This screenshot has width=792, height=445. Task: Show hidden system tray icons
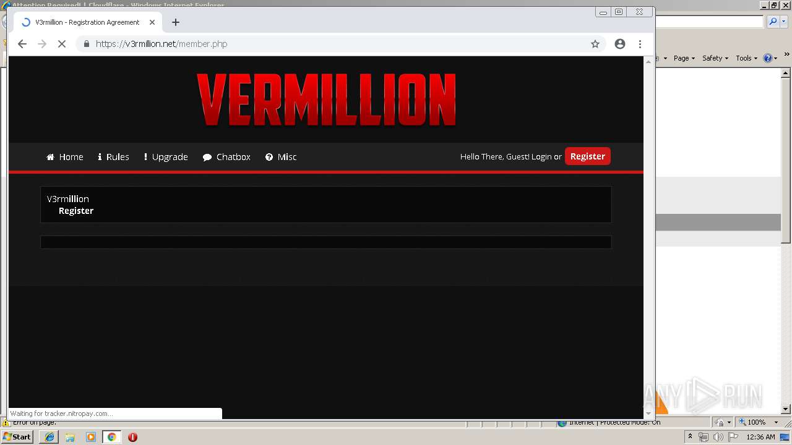click(690, 437)
